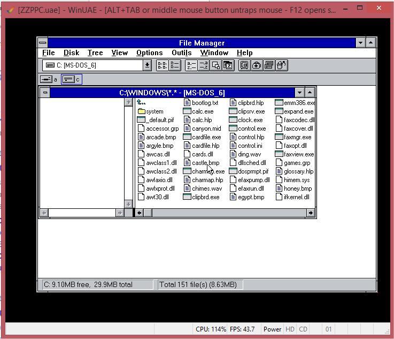Open the Window menu

click(214, 53)
